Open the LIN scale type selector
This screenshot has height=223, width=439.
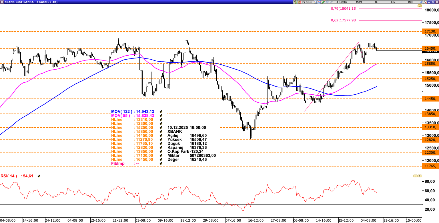[x=393, y=2]
